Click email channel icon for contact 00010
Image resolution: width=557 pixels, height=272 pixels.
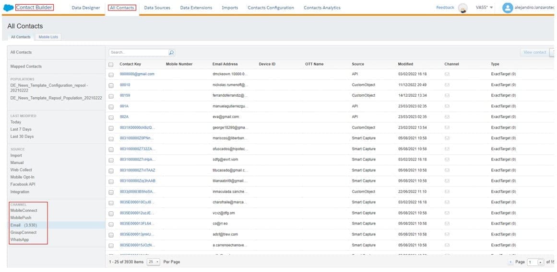[447, 85]
